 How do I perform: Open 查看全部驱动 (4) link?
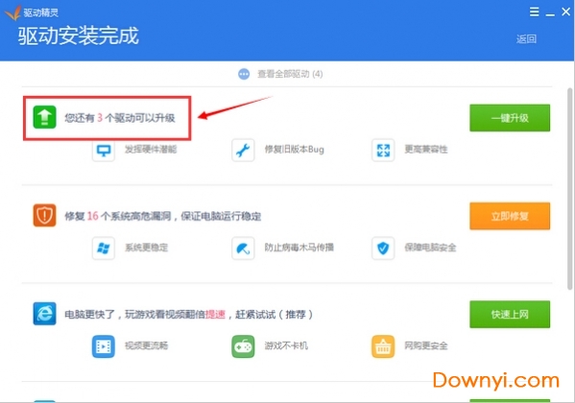(290, 74)
